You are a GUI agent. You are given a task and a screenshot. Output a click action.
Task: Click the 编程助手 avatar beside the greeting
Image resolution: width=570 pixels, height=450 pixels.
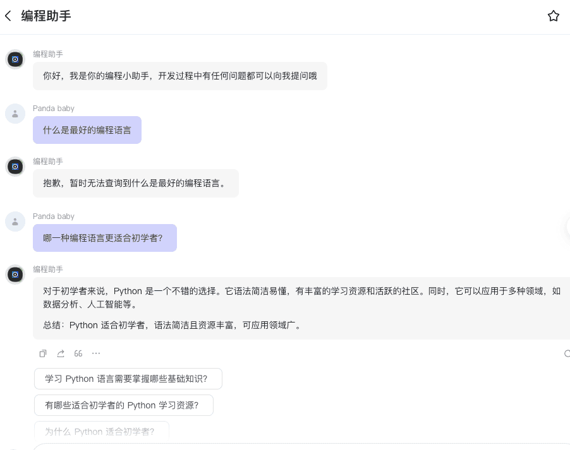pyautogui.click(x=15, y=59)
